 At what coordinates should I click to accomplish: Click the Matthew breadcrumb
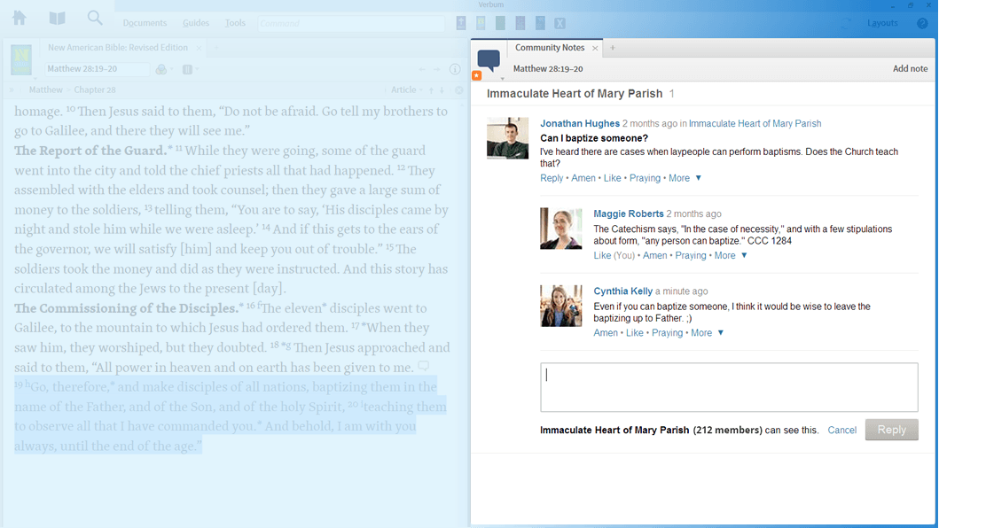[45, 89]
